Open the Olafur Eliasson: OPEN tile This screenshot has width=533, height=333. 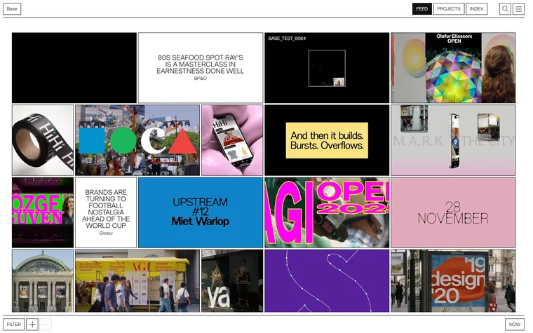tap(453, 67)
